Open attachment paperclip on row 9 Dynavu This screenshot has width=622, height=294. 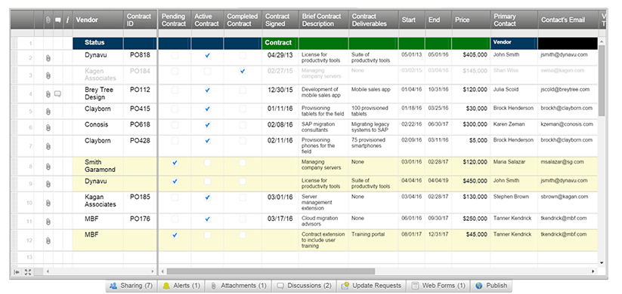[48, 184]
